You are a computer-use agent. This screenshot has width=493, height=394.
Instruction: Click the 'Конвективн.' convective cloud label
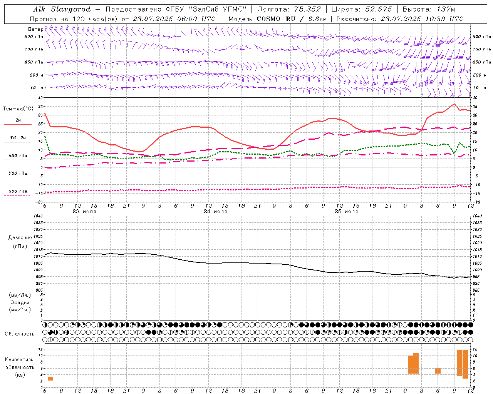[x=20, y=360]
